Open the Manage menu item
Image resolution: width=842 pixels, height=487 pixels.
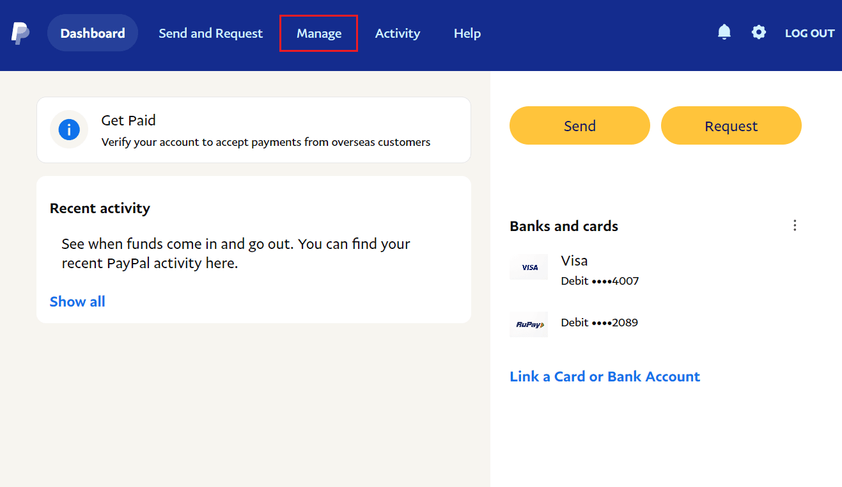coord(319,33)
